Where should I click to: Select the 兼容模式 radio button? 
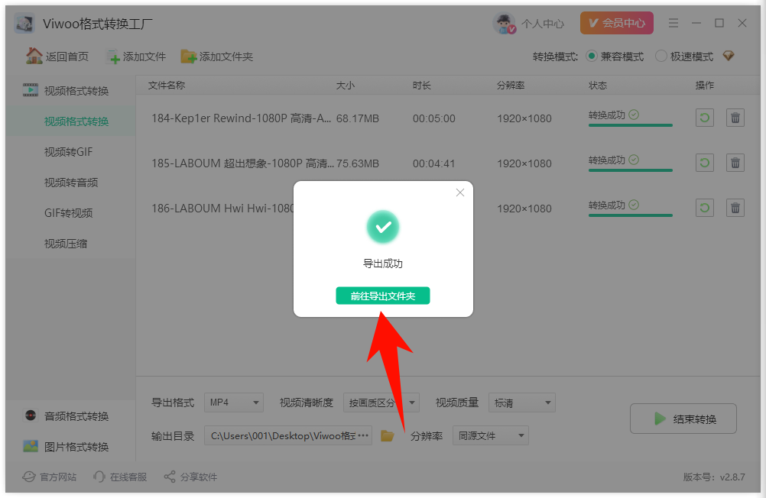591,57
